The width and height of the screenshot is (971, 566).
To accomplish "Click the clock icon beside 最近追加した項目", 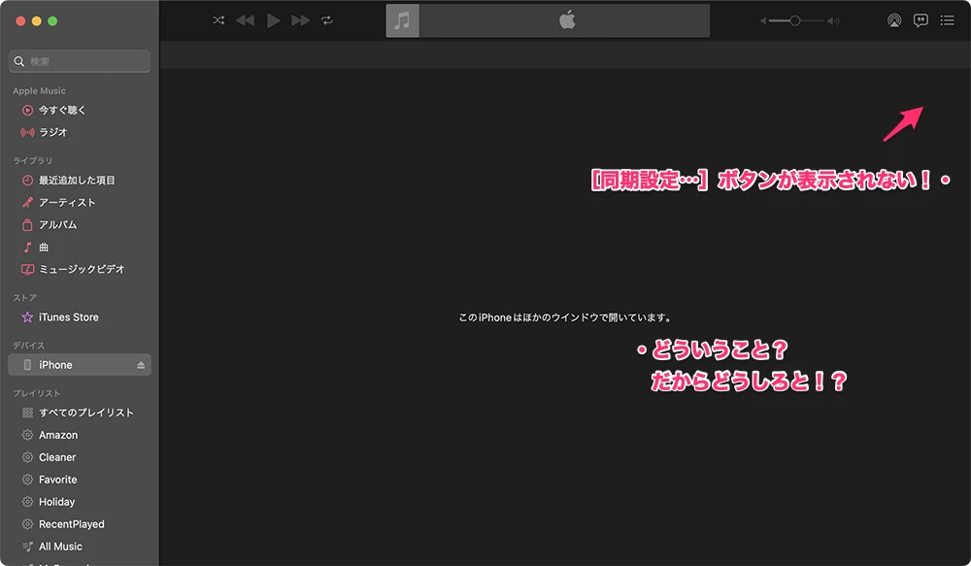I will 27,181.
